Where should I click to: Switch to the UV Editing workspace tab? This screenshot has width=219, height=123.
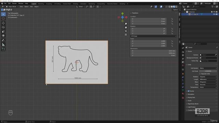click(57, 4)
